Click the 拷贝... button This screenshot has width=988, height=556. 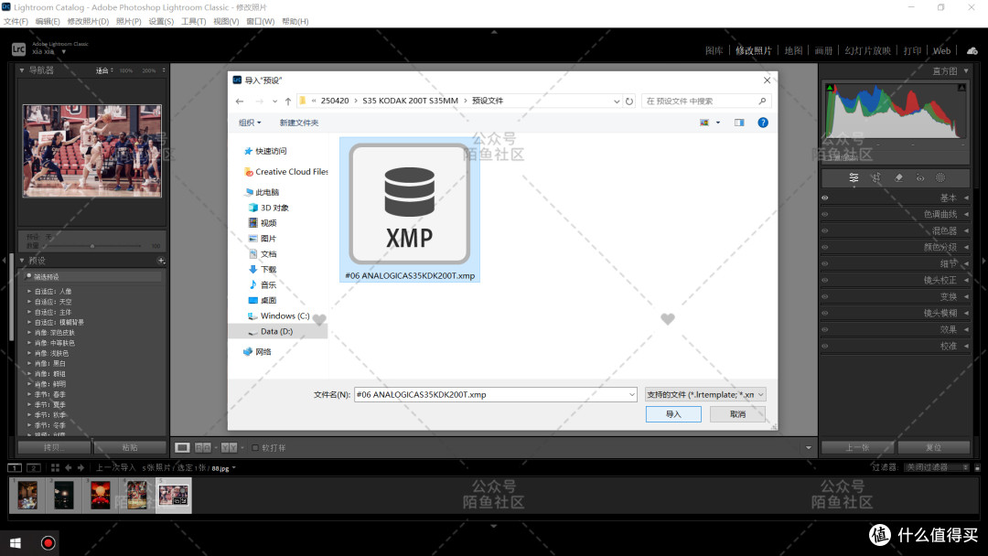[x=54, y=448]
